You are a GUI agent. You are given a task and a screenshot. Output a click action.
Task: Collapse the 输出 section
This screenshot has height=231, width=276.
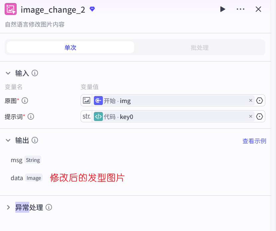8,140
